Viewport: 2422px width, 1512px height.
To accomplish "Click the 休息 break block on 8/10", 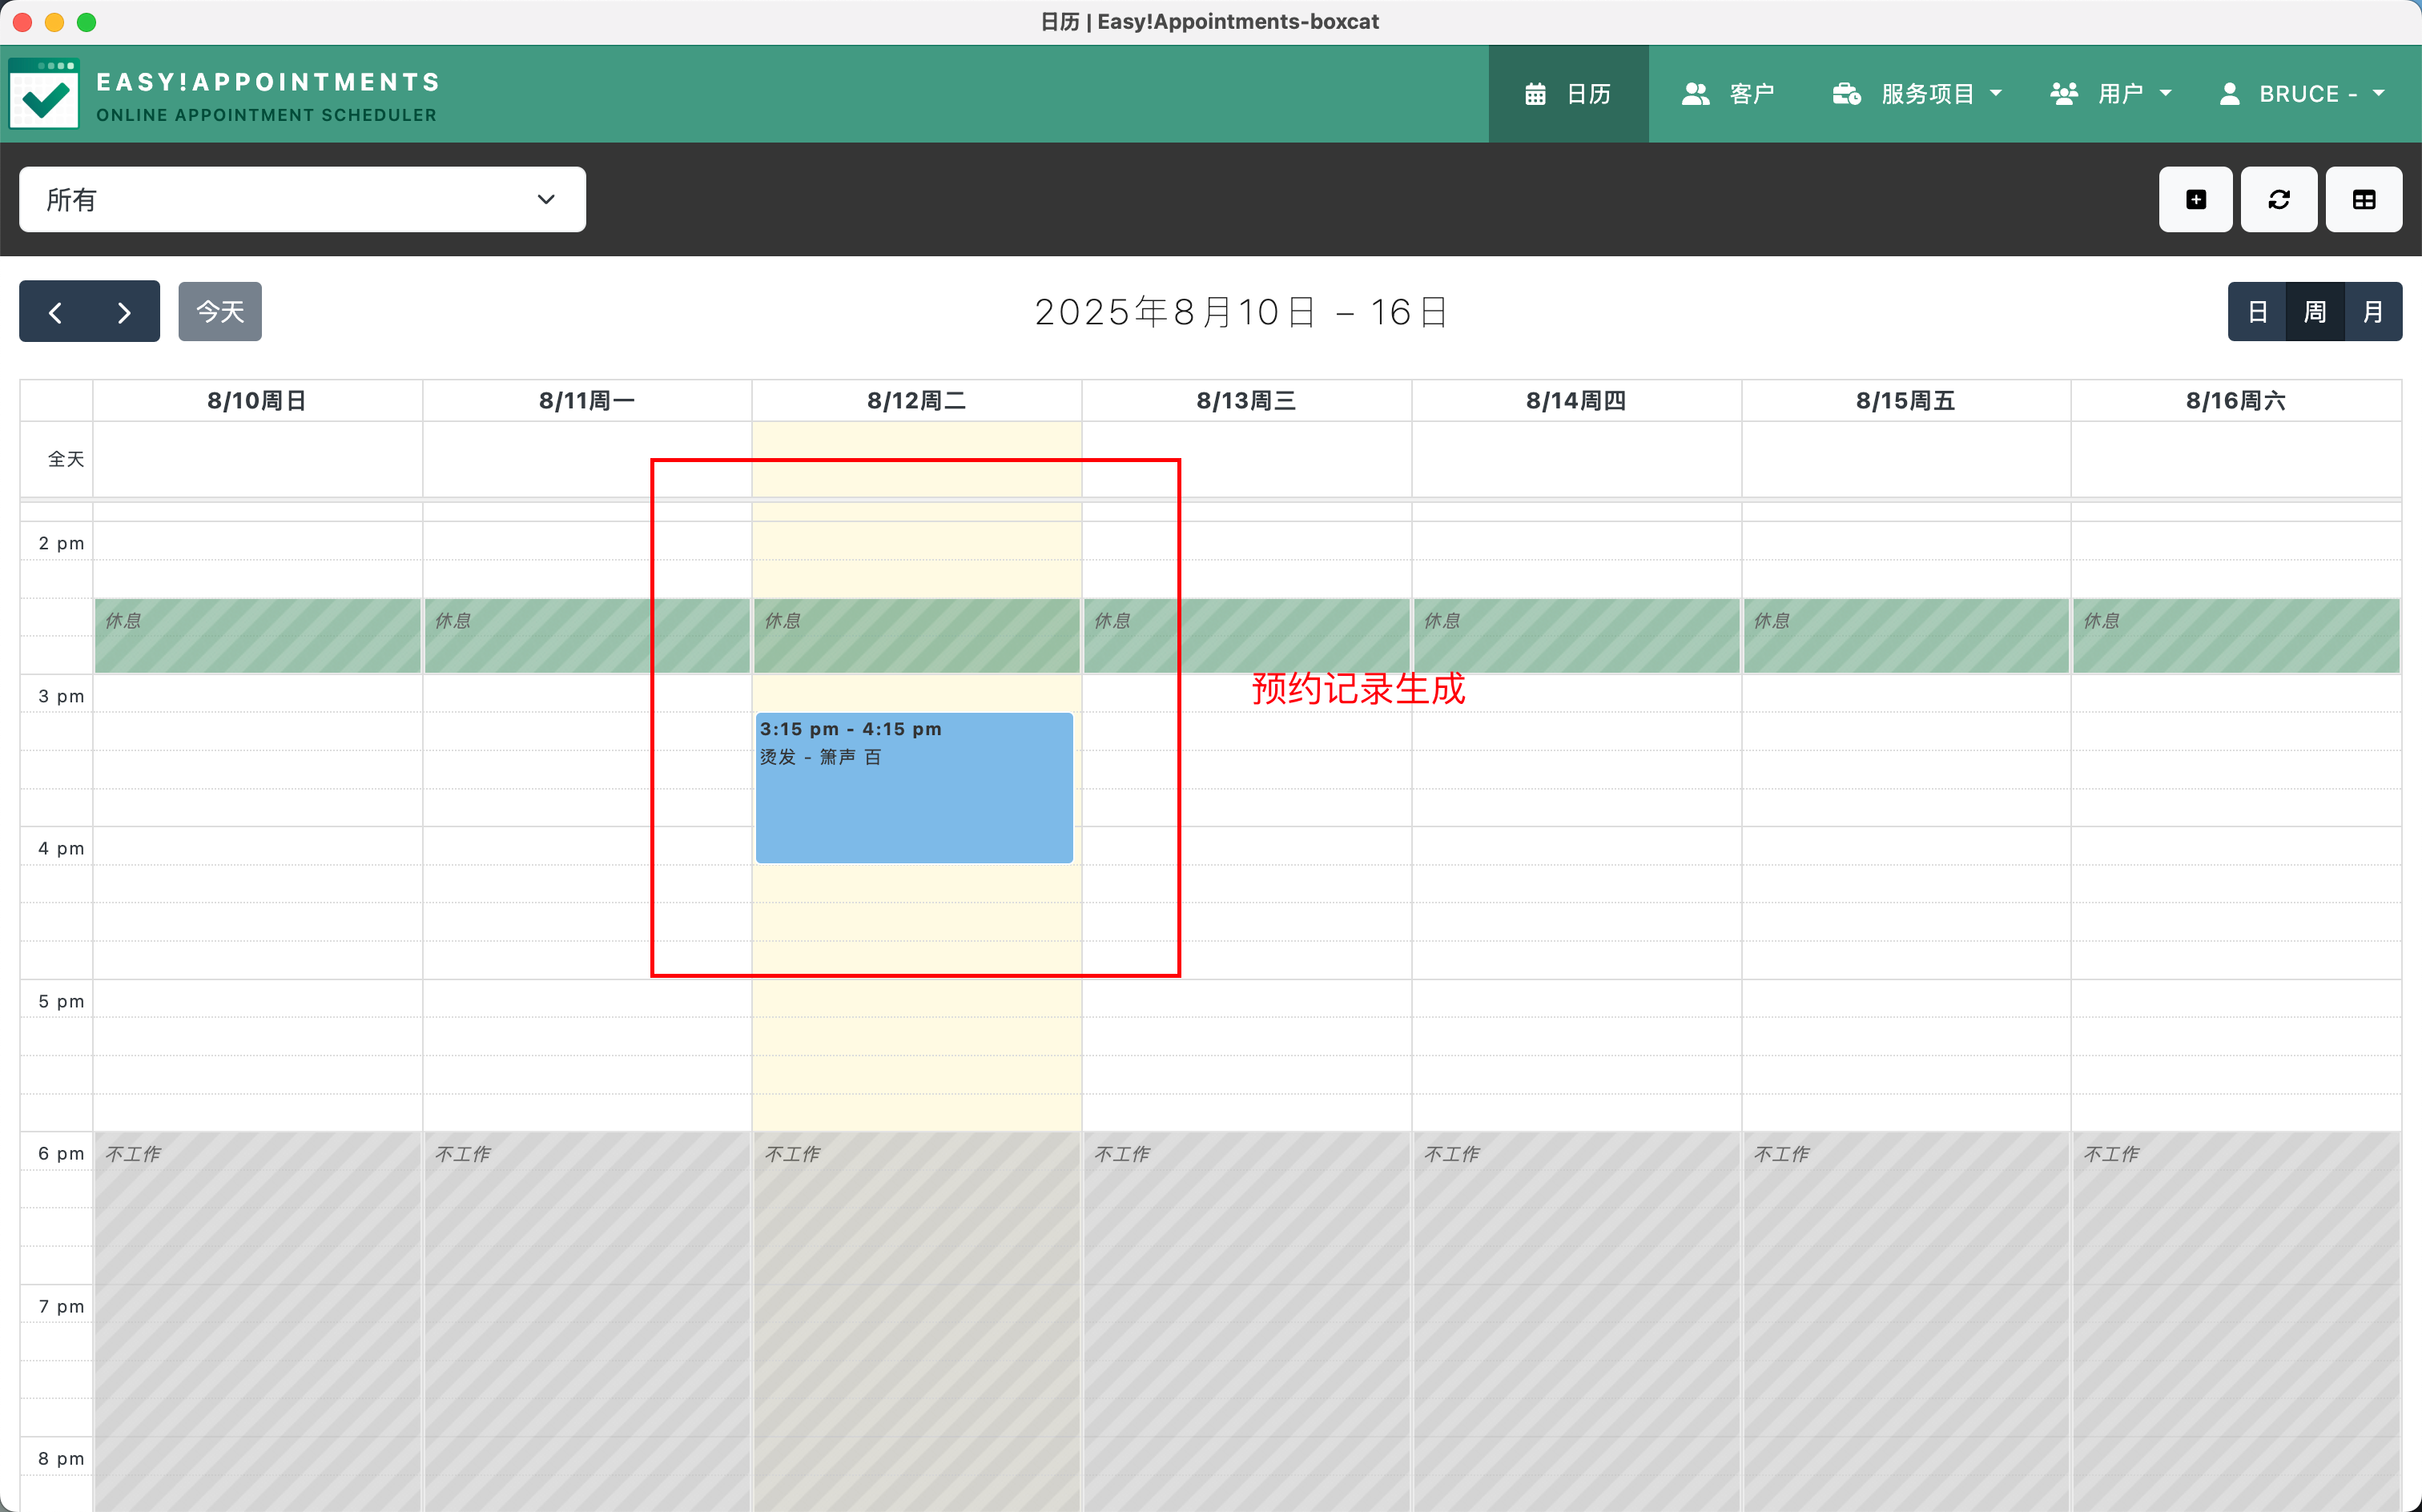I will point(258,636).
